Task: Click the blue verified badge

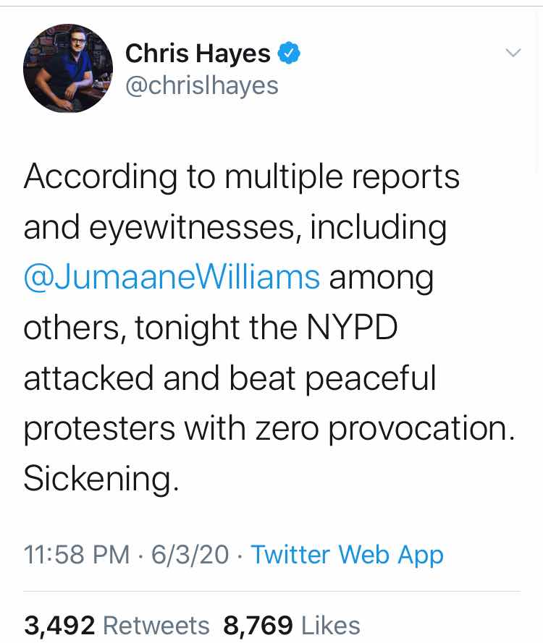Action: tap(290, 53)
